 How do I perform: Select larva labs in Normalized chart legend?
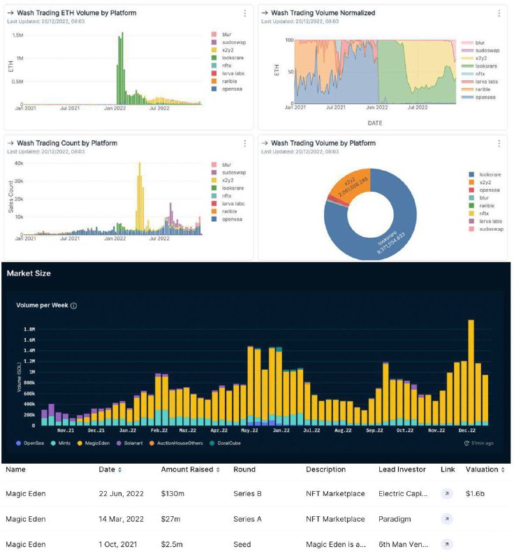point(480,82)
